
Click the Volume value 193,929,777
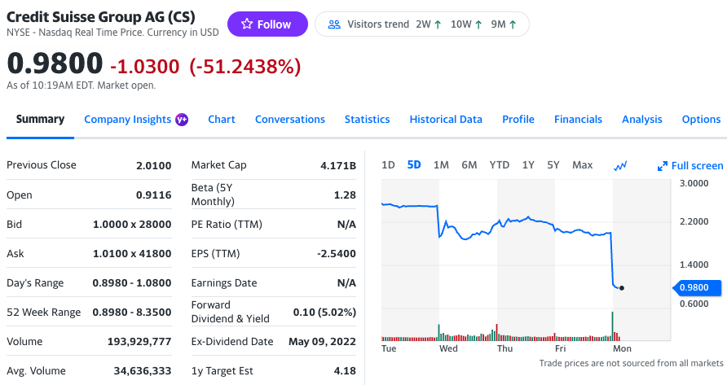pyautogui.click(x=139, y=341)
